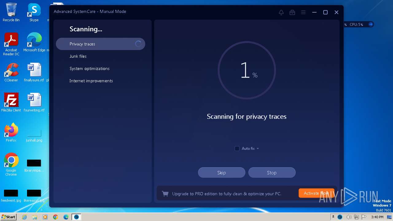Select libraryimpa... desktop file

(34, 166)
